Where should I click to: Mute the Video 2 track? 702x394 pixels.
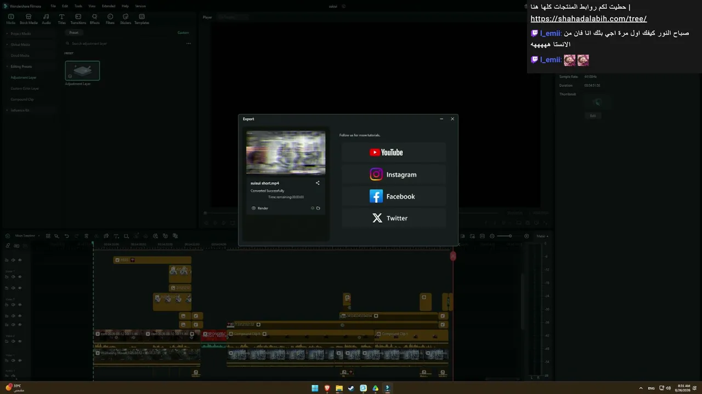point(13,341)
